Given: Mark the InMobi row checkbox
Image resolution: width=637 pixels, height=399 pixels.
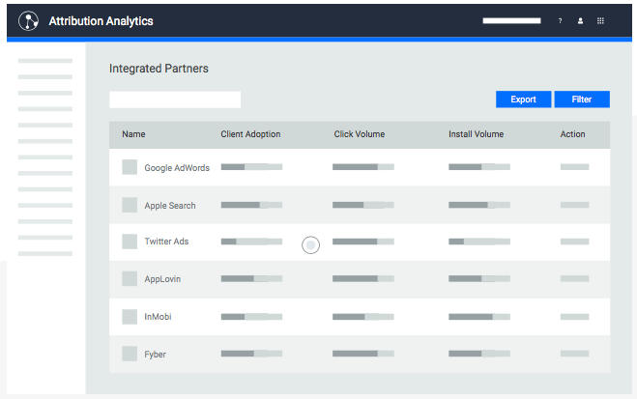Looking at the screenshot, I should pos(130,316).
